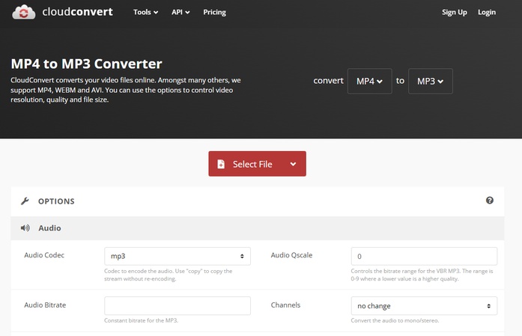Open the MP3 target format dropdown
The image size is (522, 336).
point(430,81)
